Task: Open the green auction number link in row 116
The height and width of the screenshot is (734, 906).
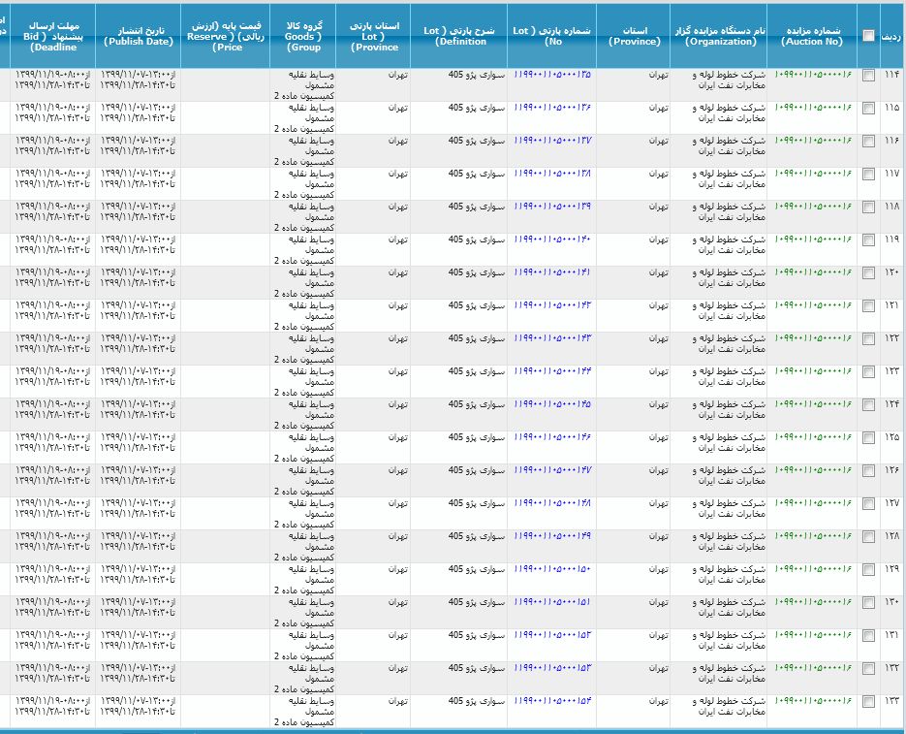Action: [813, 141]
